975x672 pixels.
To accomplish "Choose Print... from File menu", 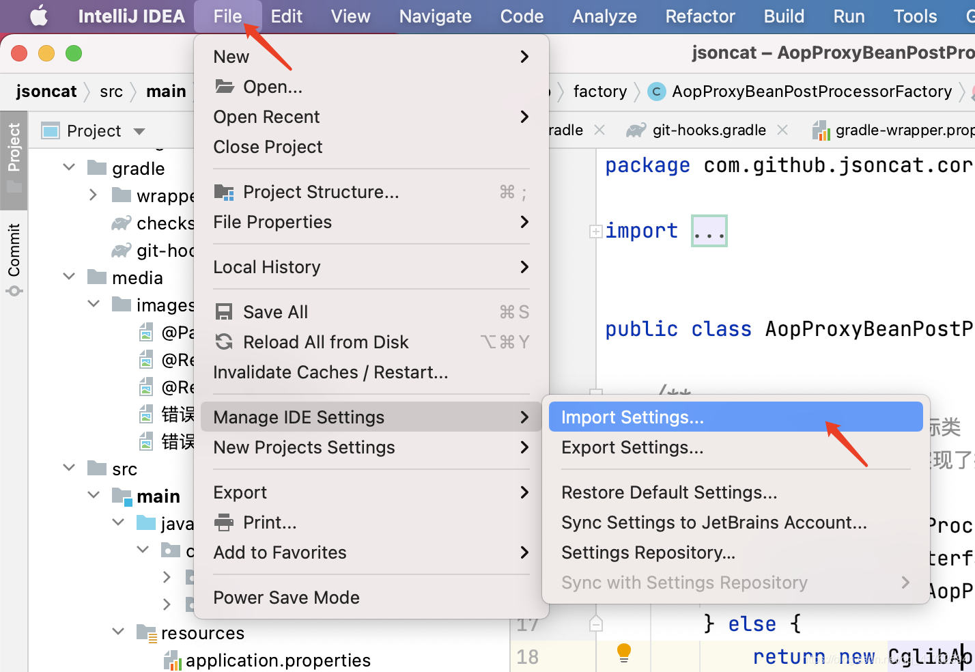I will click(x=371, y=522).
